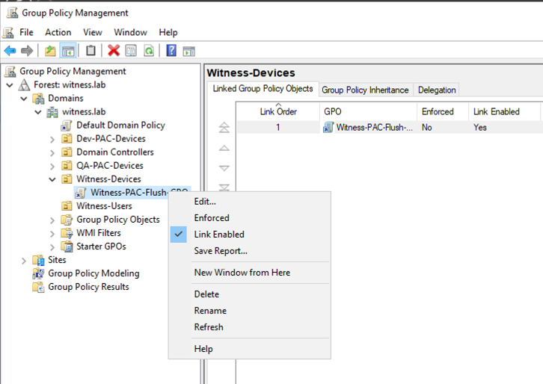Switch to Group Policy Inheritance tab

point(365,90)
